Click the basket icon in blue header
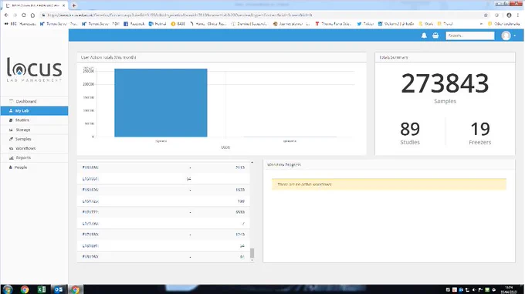Viewport: 525px width, 294px height. [435, 35]
